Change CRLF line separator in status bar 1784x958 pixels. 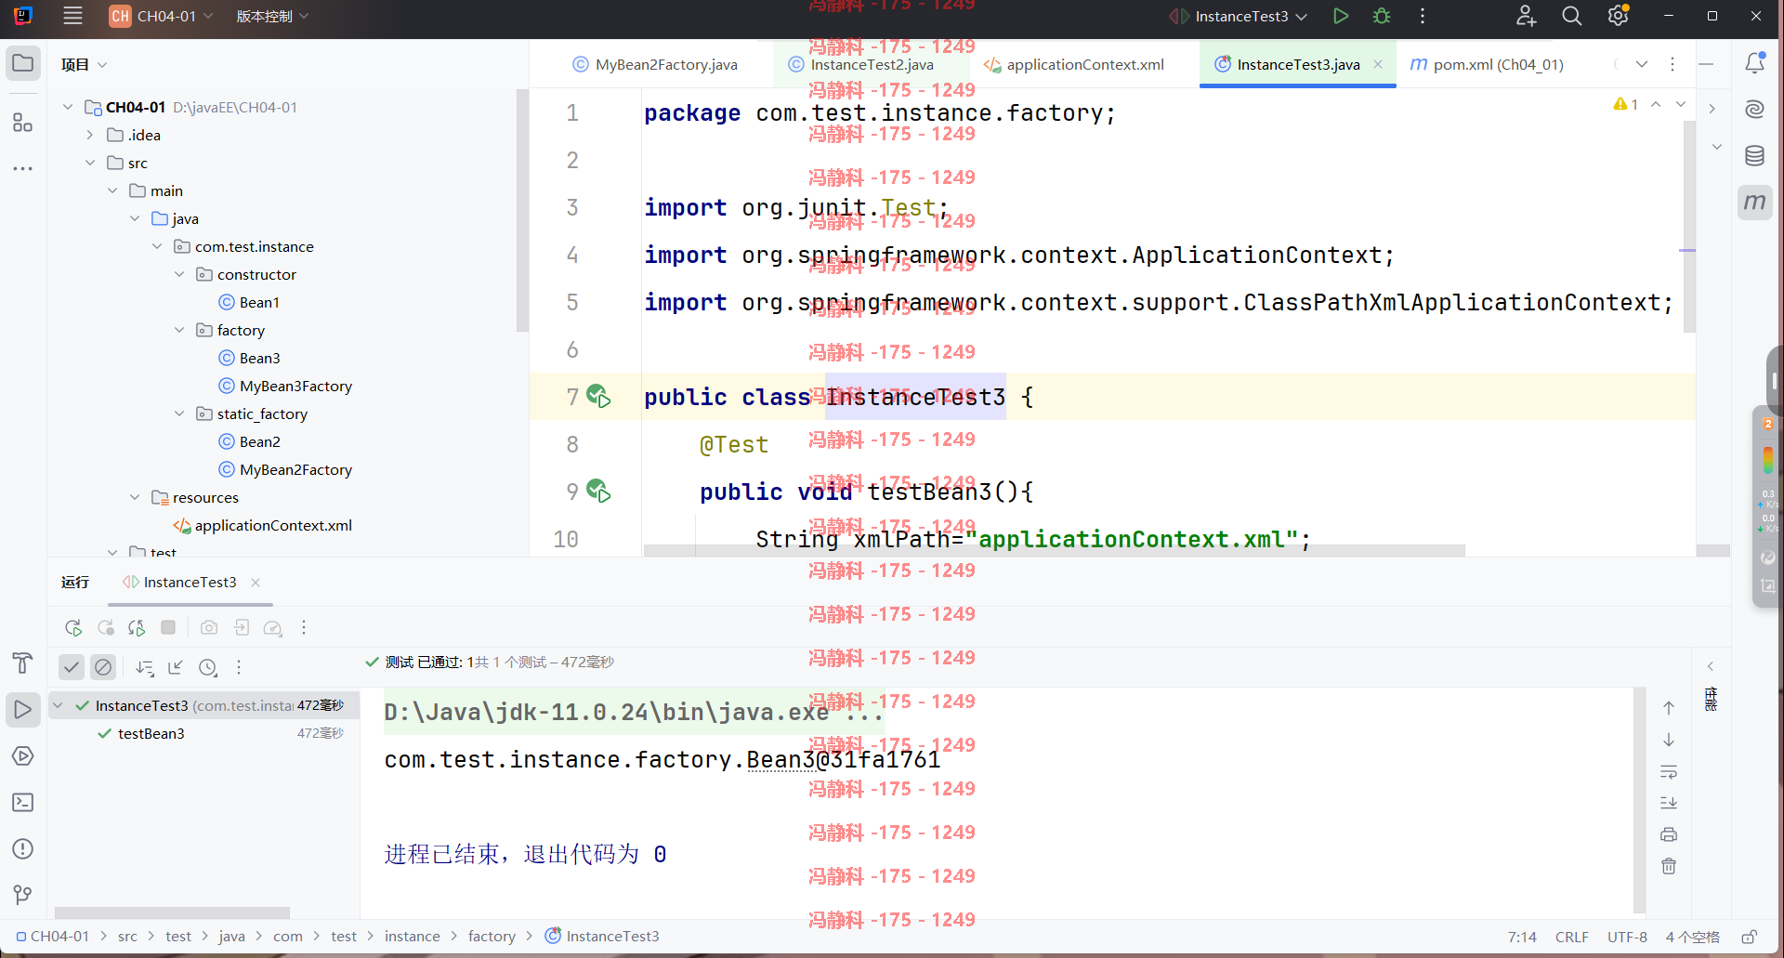1571,937
